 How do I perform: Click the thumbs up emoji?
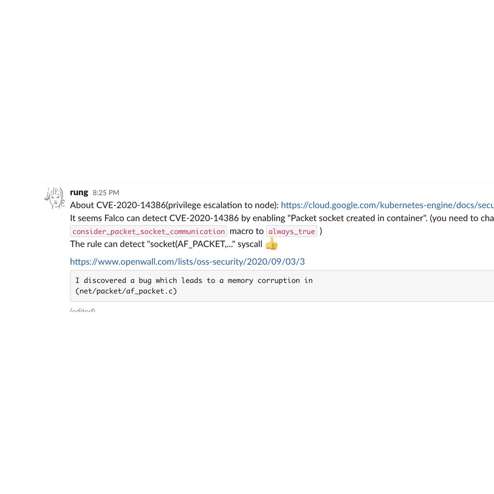[271, 244]
